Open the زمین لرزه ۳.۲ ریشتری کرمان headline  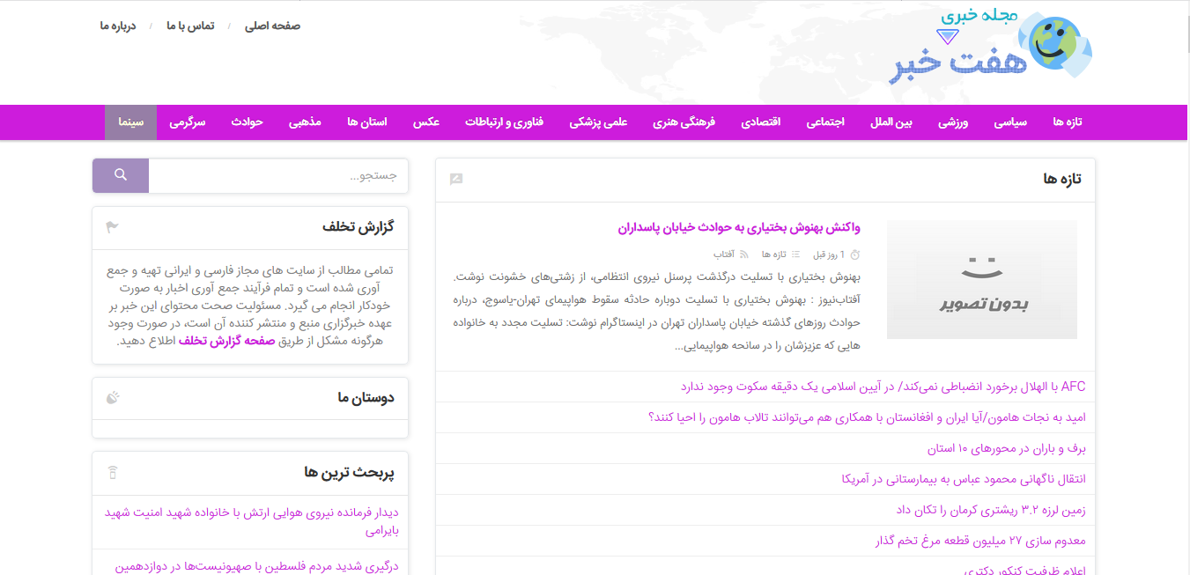991,510
